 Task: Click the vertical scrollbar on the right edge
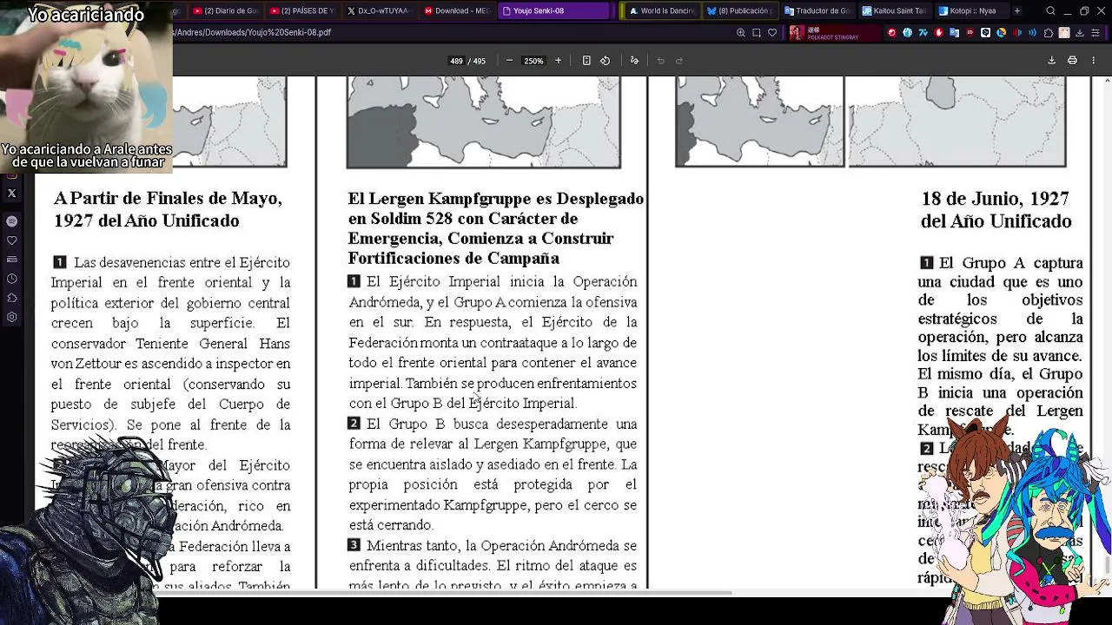[1107, 564]
